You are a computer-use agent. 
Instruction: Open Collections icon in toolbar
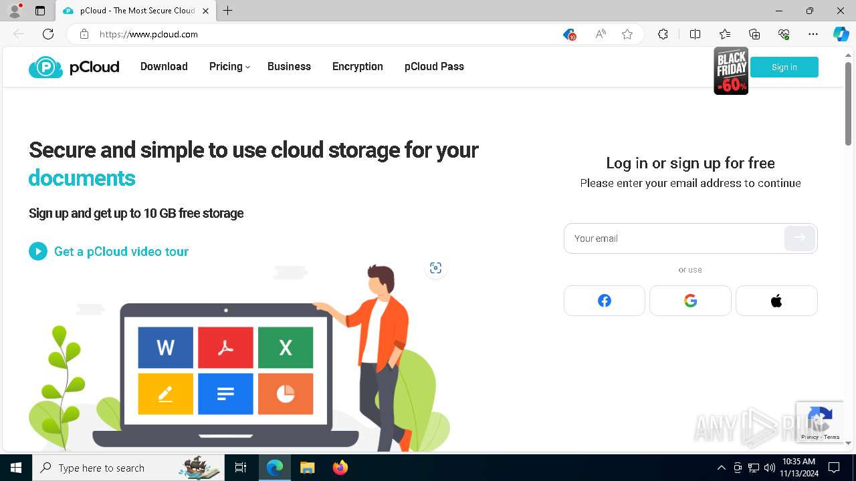point(754,34)
